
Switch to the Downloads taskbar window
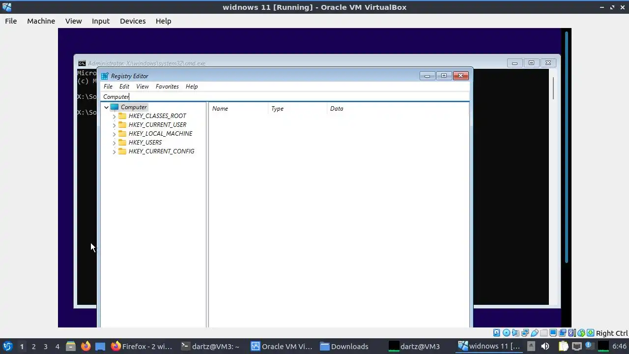[344, 346]
